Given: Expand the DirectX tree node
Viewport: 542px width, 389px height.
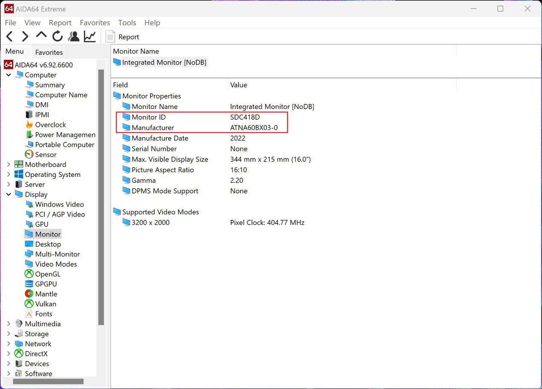Looking at the screenshot, I should coord(9,354).
